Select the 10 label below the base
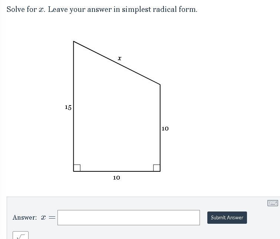Viewport: 280px width, 239px height. [x=116, y=178]
